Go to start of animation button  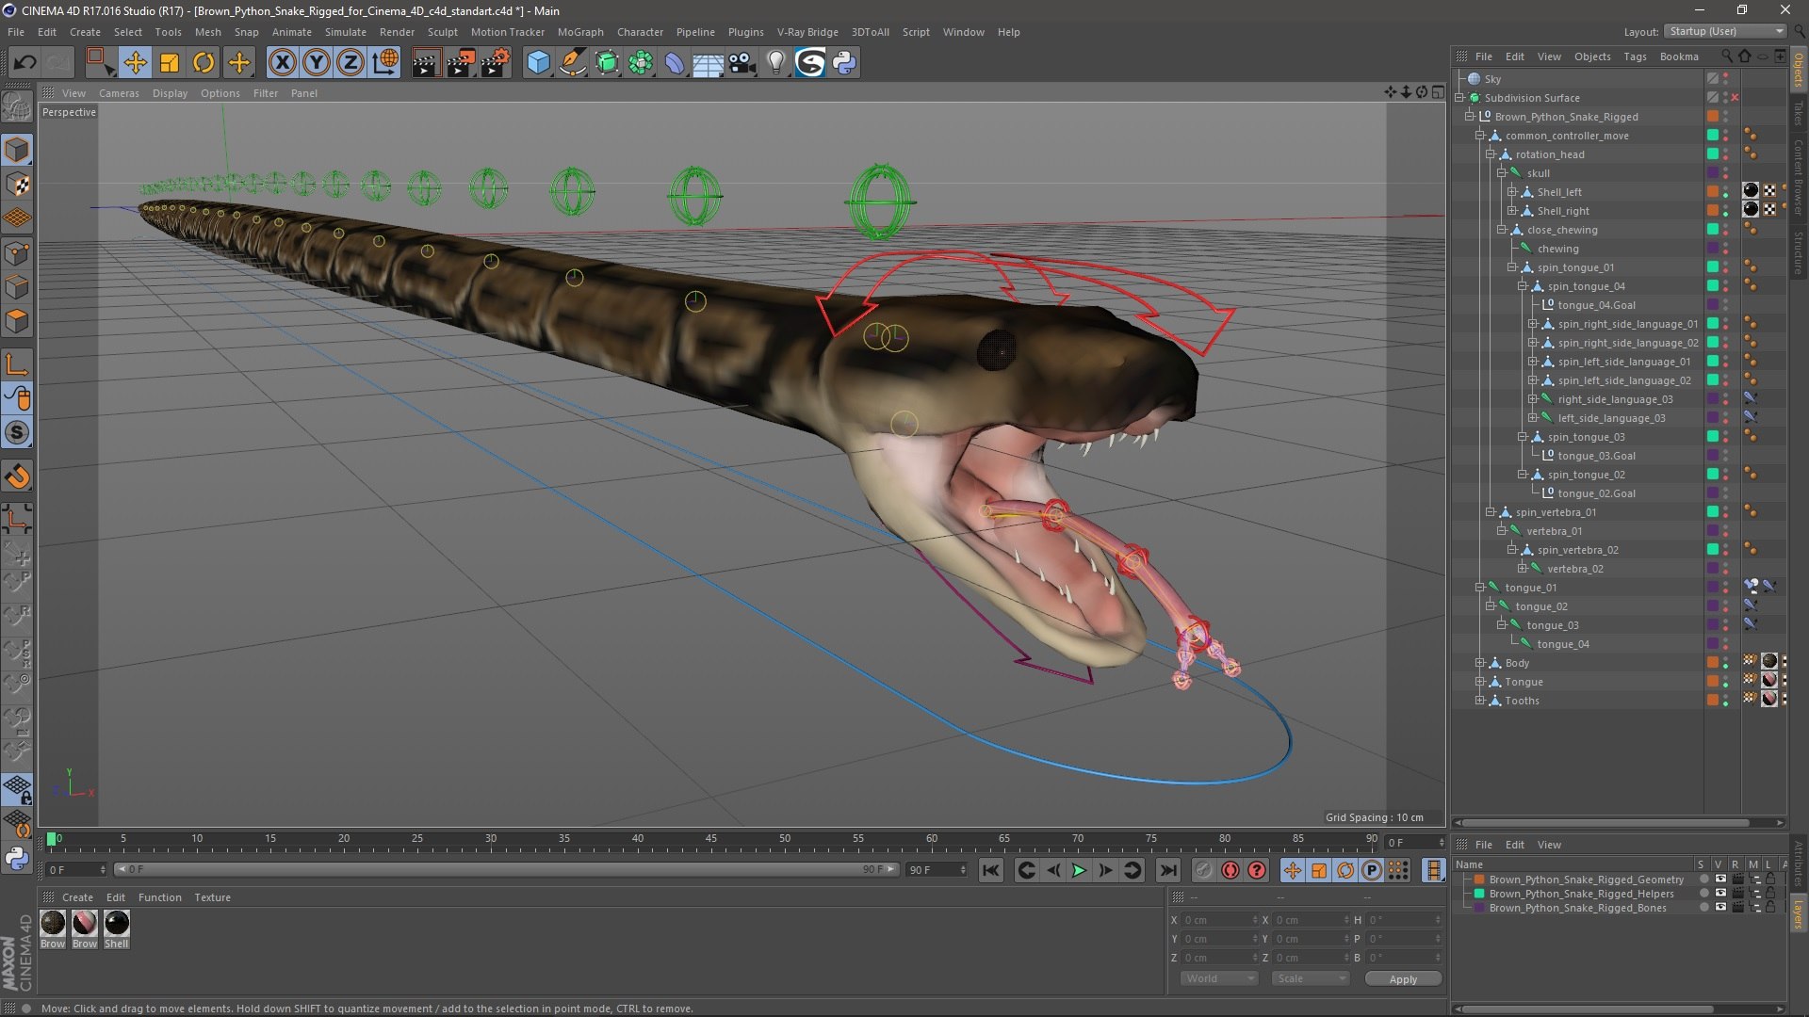coord(990,870)
